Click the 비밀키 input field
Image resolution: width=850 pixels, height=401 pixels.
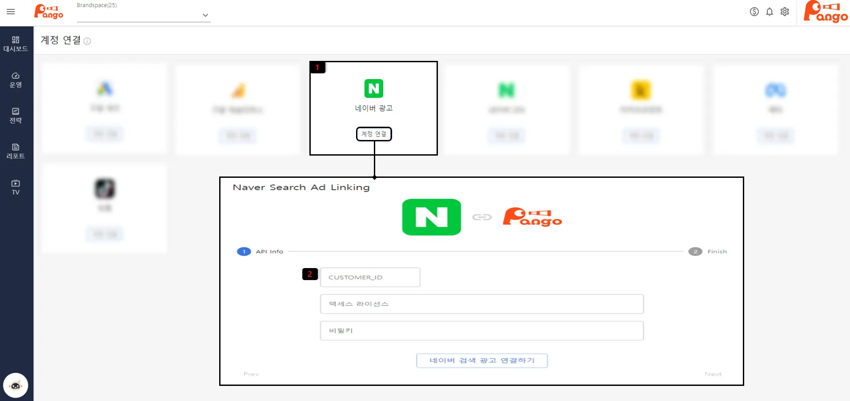pyautogui.click(x=481, y=331)
